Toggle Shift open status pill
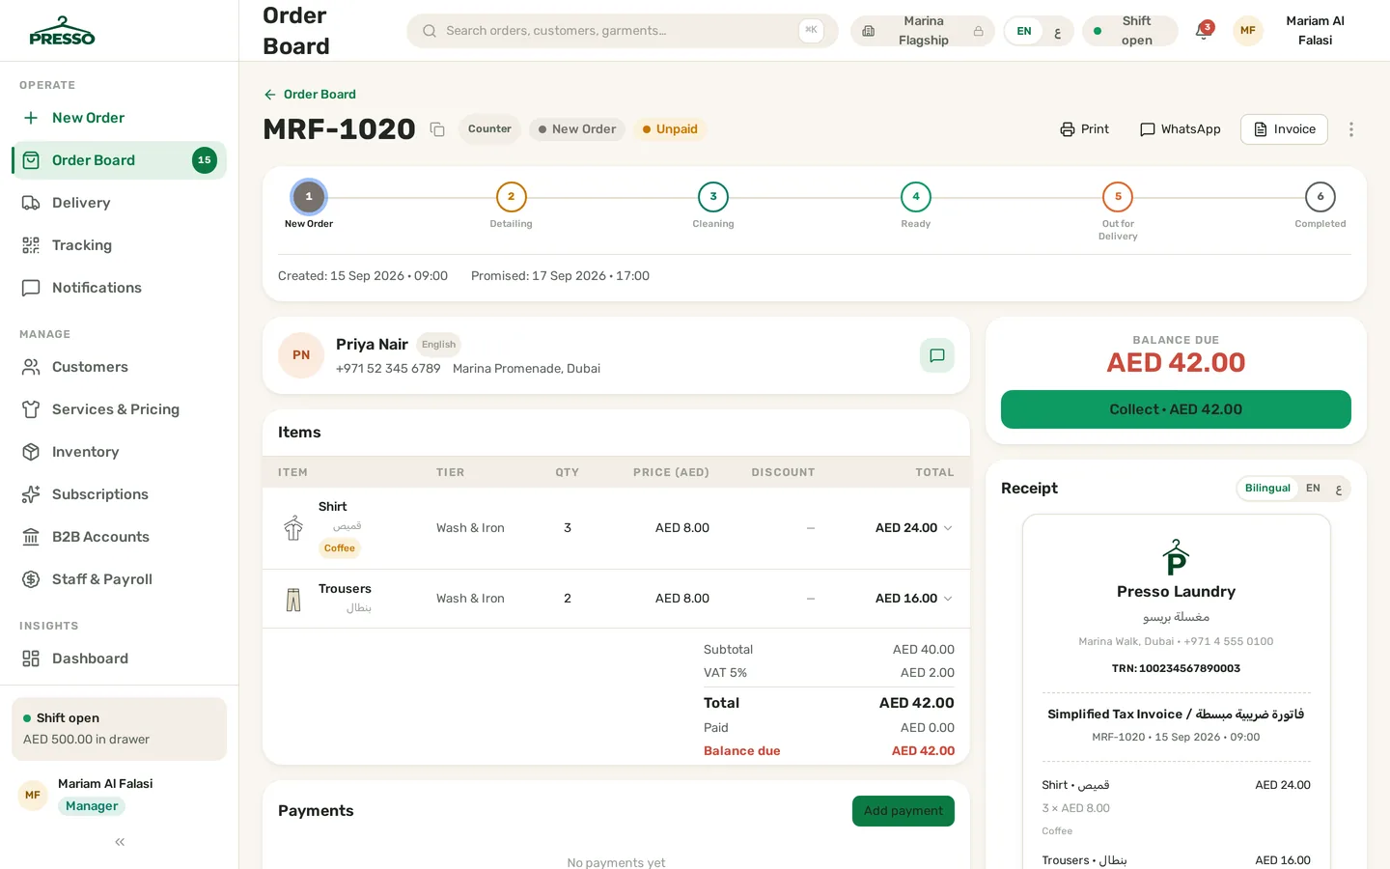Image resolution: width=1390 pixels, height=869 pixels. pos(1129,31)
